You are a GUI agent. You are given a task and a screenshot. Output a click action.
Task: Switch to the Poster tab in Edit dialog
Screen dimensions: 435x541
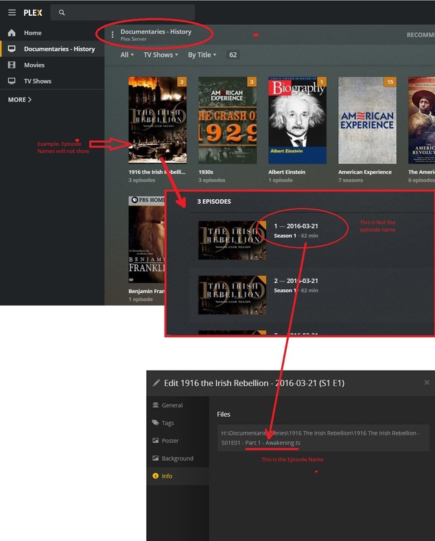click(178, 441)
